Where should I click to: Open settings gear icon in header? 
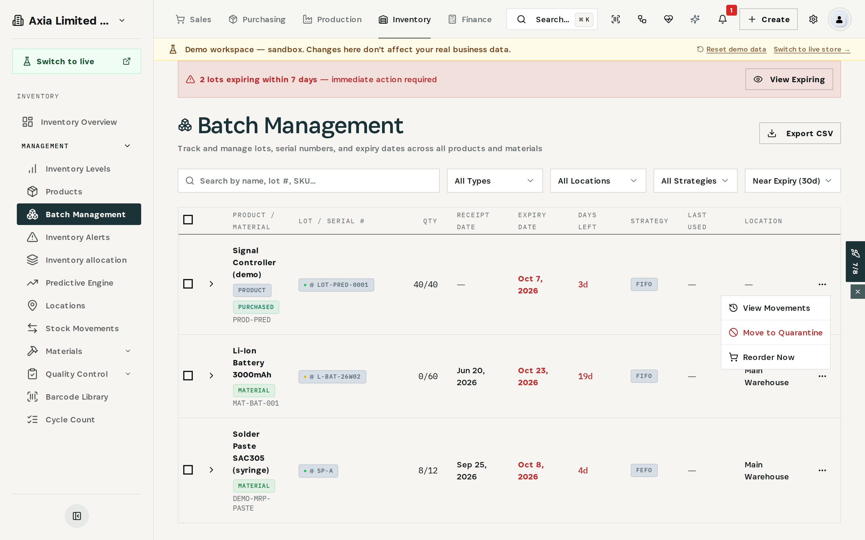point(813,19)
